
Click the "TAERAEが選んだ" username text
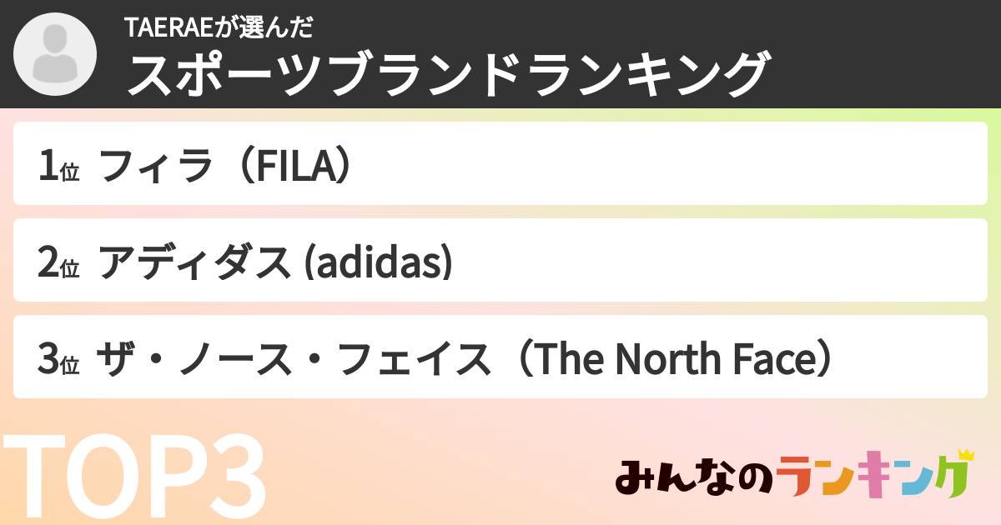coord(219,27)
